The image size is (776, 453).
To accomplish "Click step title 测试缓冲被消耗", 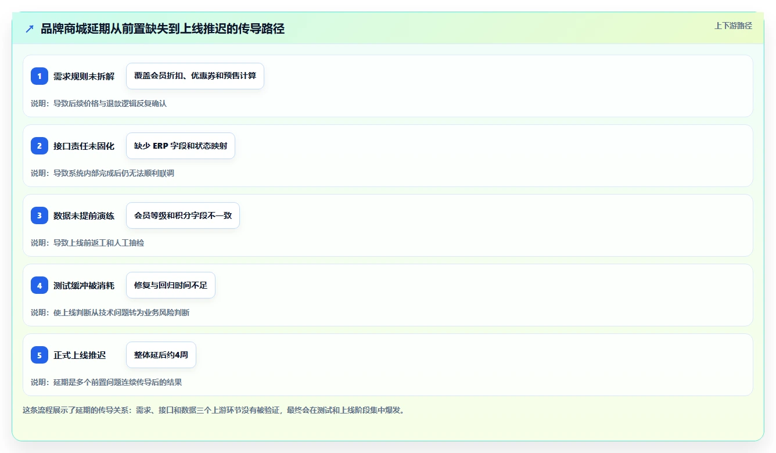I will (84, 285).
